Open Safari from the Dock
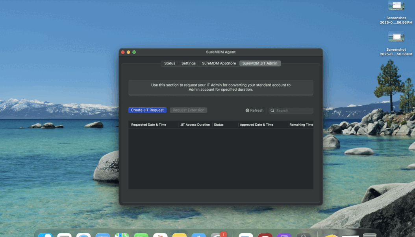Screen dimensions: 415x237 point(83,235)
